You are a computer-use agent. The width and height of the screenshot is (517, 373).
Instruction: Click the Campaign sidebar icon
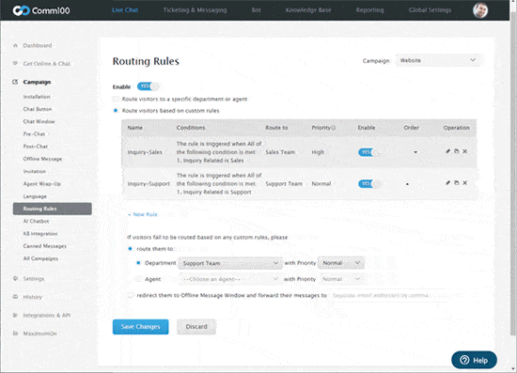pyautogui.click(x=15, y=82)
